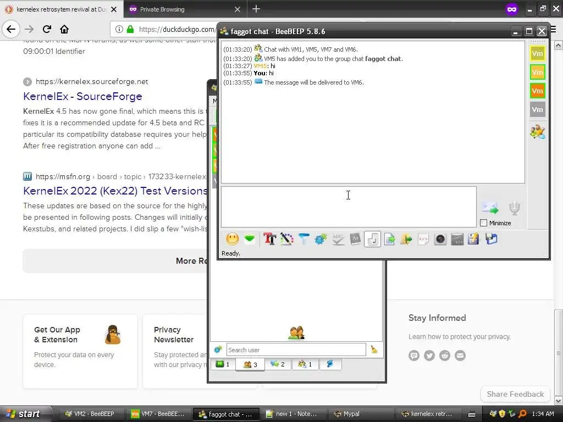Click the blue floppy disks save chat icon
563x422 pixels.
(491, 239)
